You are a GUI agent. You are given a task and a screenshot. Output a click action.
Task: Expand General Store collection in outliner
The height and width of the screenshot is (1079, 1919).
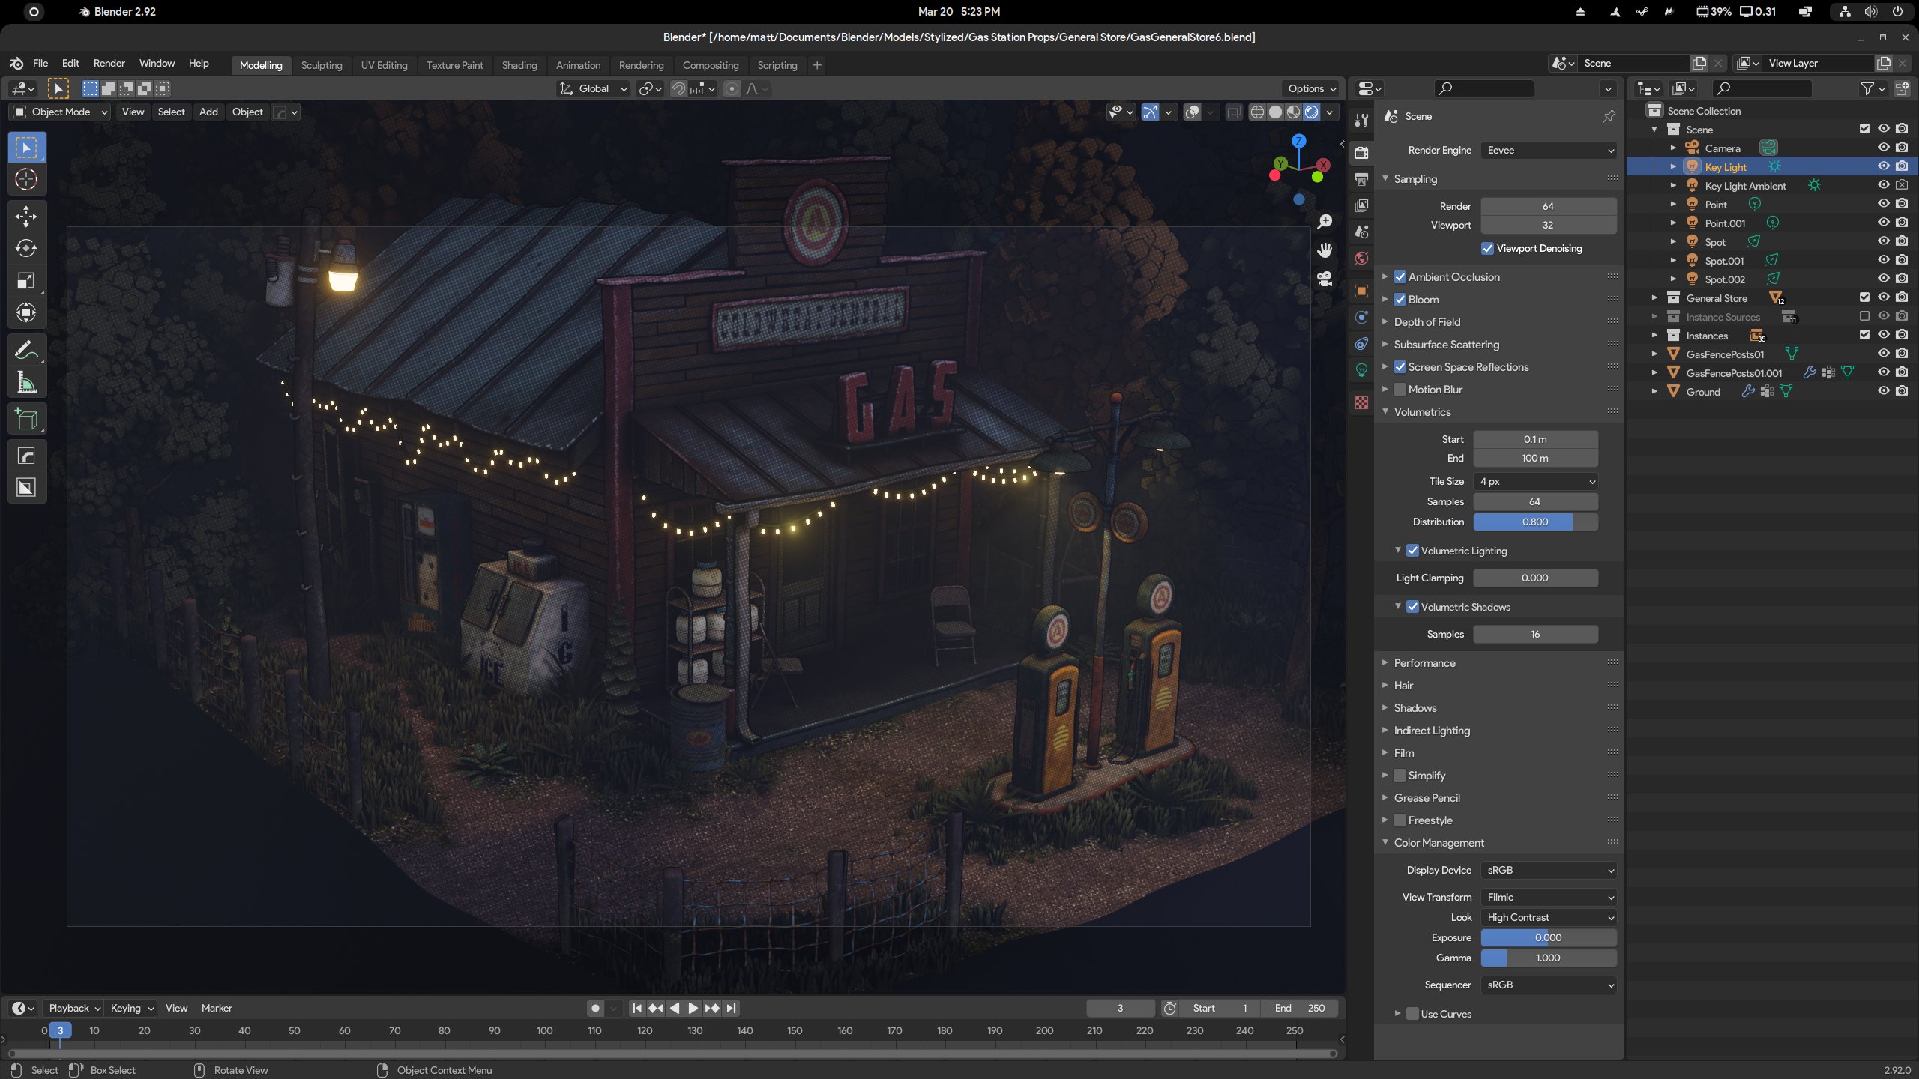(x=1654, y=298)
